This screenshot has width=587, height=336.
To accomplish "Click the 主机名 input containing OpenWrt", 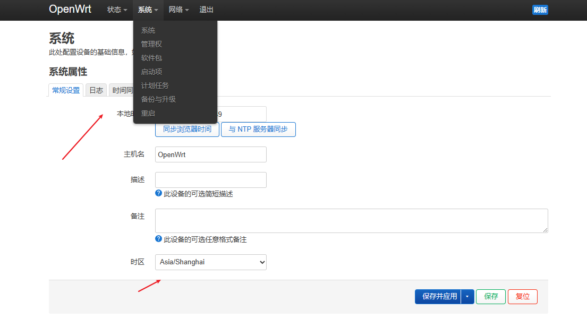I will pyautogui.click(x=211, y=154).
